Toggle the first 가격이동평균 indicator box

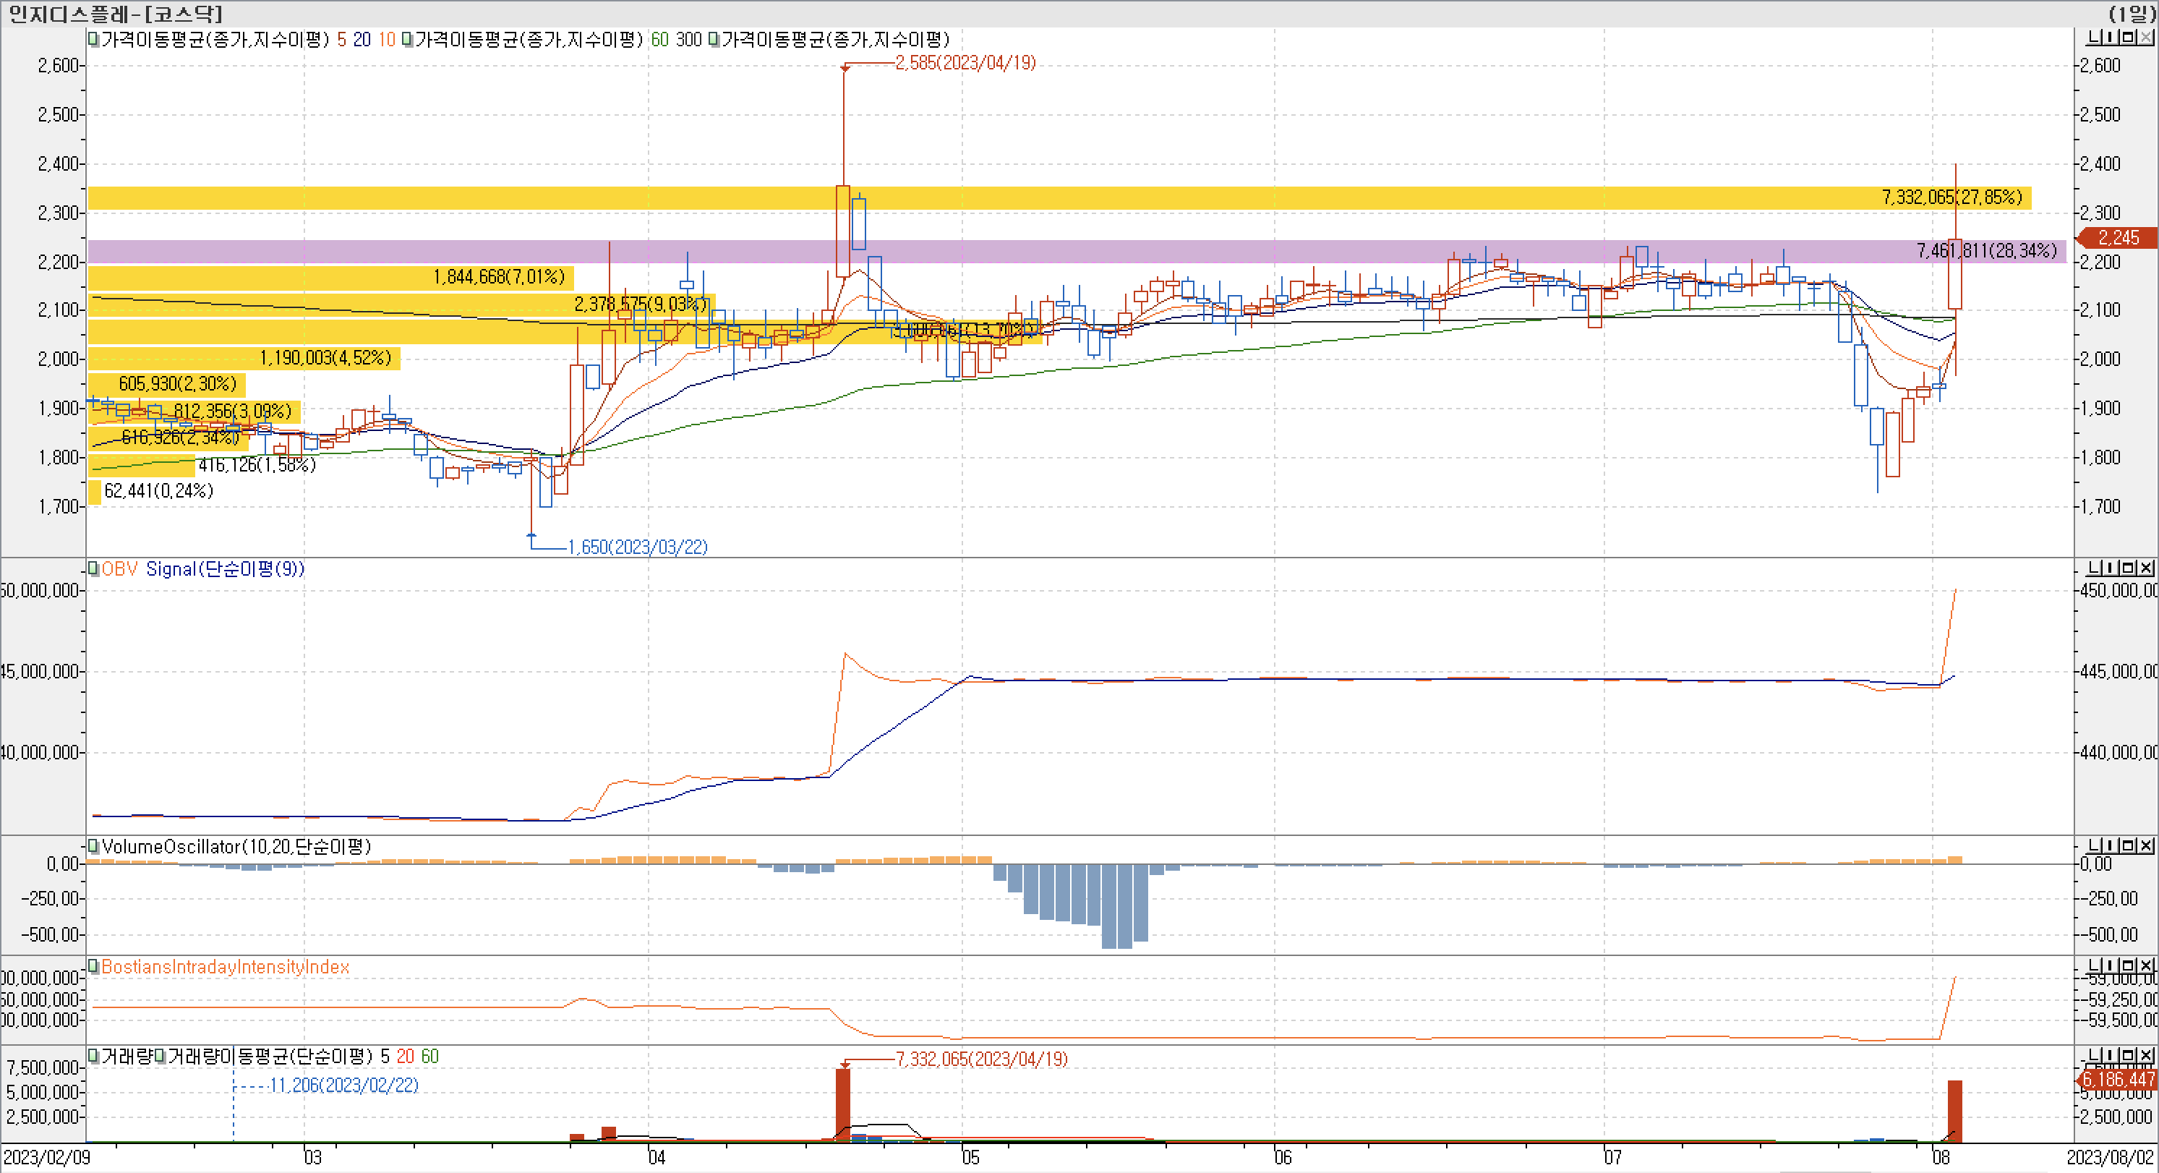tap(93, 39)
